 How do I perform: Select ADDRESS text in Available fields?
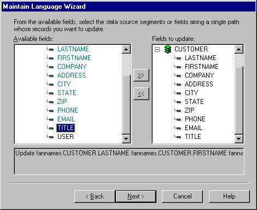pos(72,75)
